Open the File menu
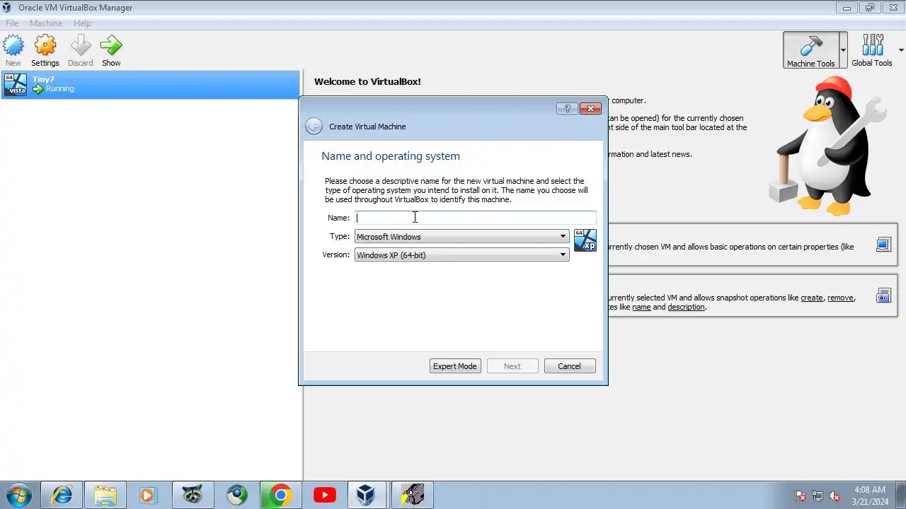Image resolution: width=906 pixels, height=509 pixels. tap(12, 23)
